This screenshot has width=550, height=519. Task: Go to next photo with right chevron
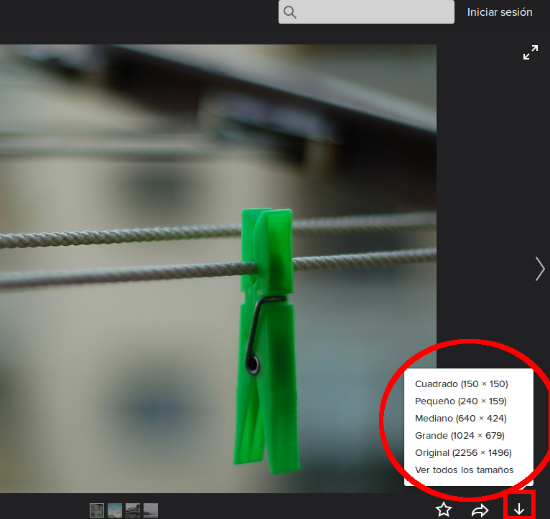click(540, 269)
